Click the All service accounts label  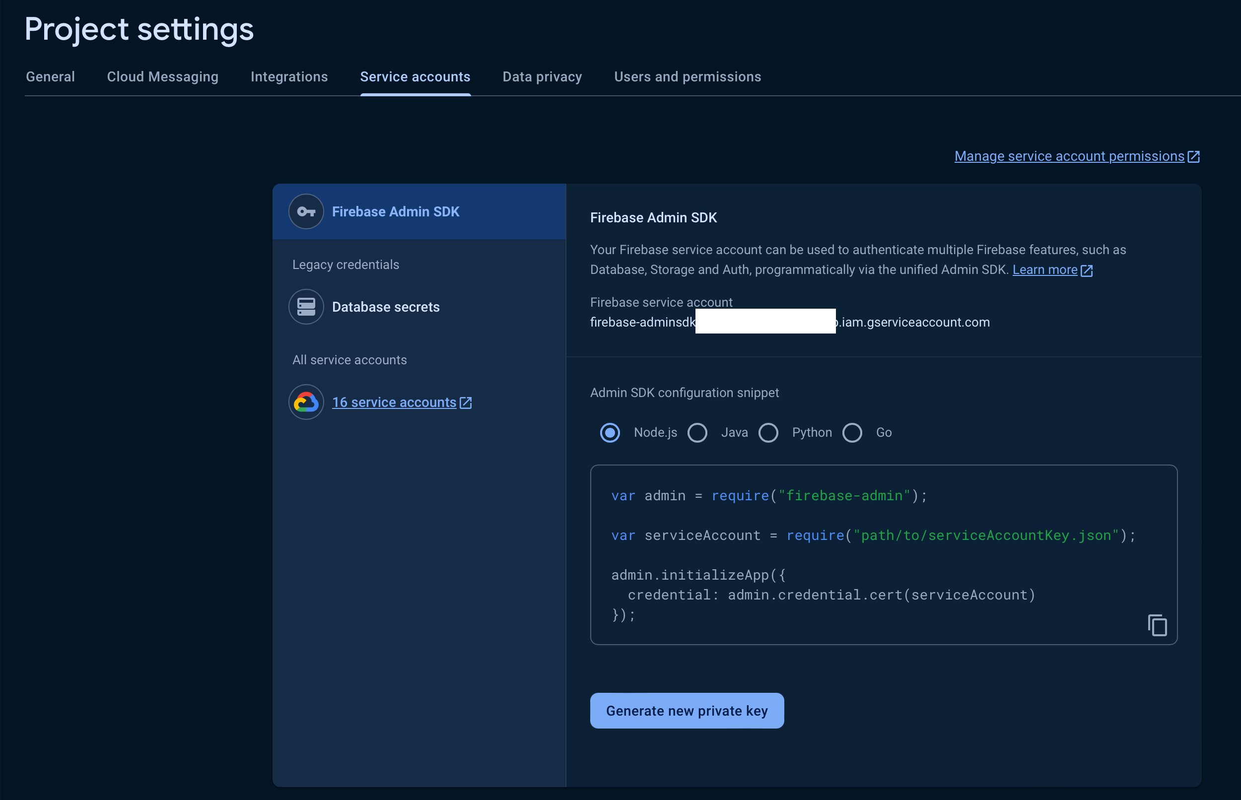(349, 360)
